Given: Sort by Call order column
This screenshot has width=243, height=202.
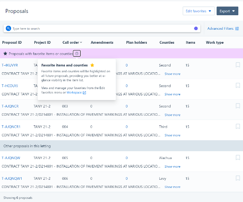Looking at the screenshot, I should (72, 42).
